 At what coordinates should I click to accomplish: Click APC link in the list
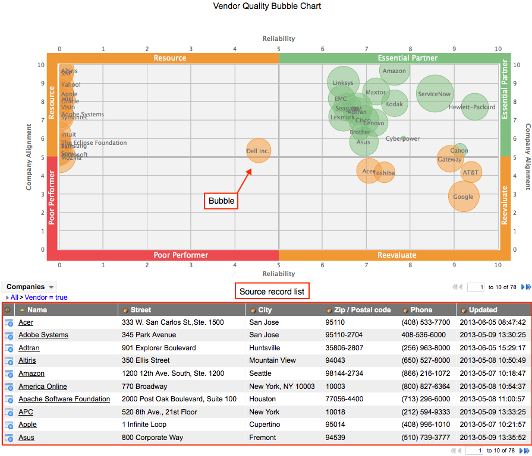(x=26, y=412)
